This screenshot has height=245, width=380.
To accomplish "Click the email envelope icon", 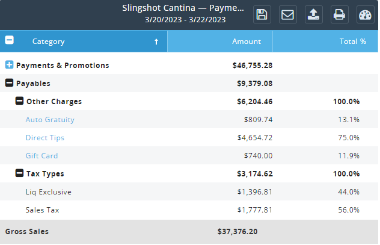I will click(x=288, y=15).
